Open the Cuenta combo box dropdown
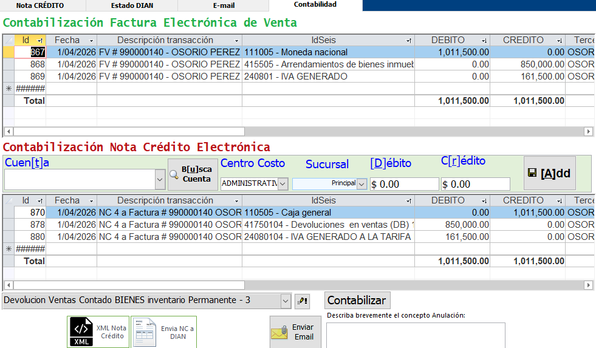The height and width of the screenshot is (348, 596). click(160, 179)
